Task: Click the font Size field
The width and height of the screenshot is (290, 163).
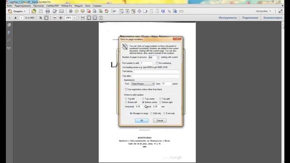Action: point(166,84)
